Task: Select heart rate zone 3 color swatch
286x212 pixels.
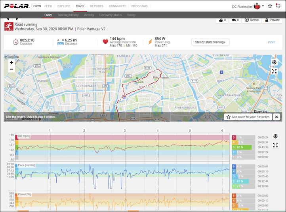Action: tap(234, 147)
